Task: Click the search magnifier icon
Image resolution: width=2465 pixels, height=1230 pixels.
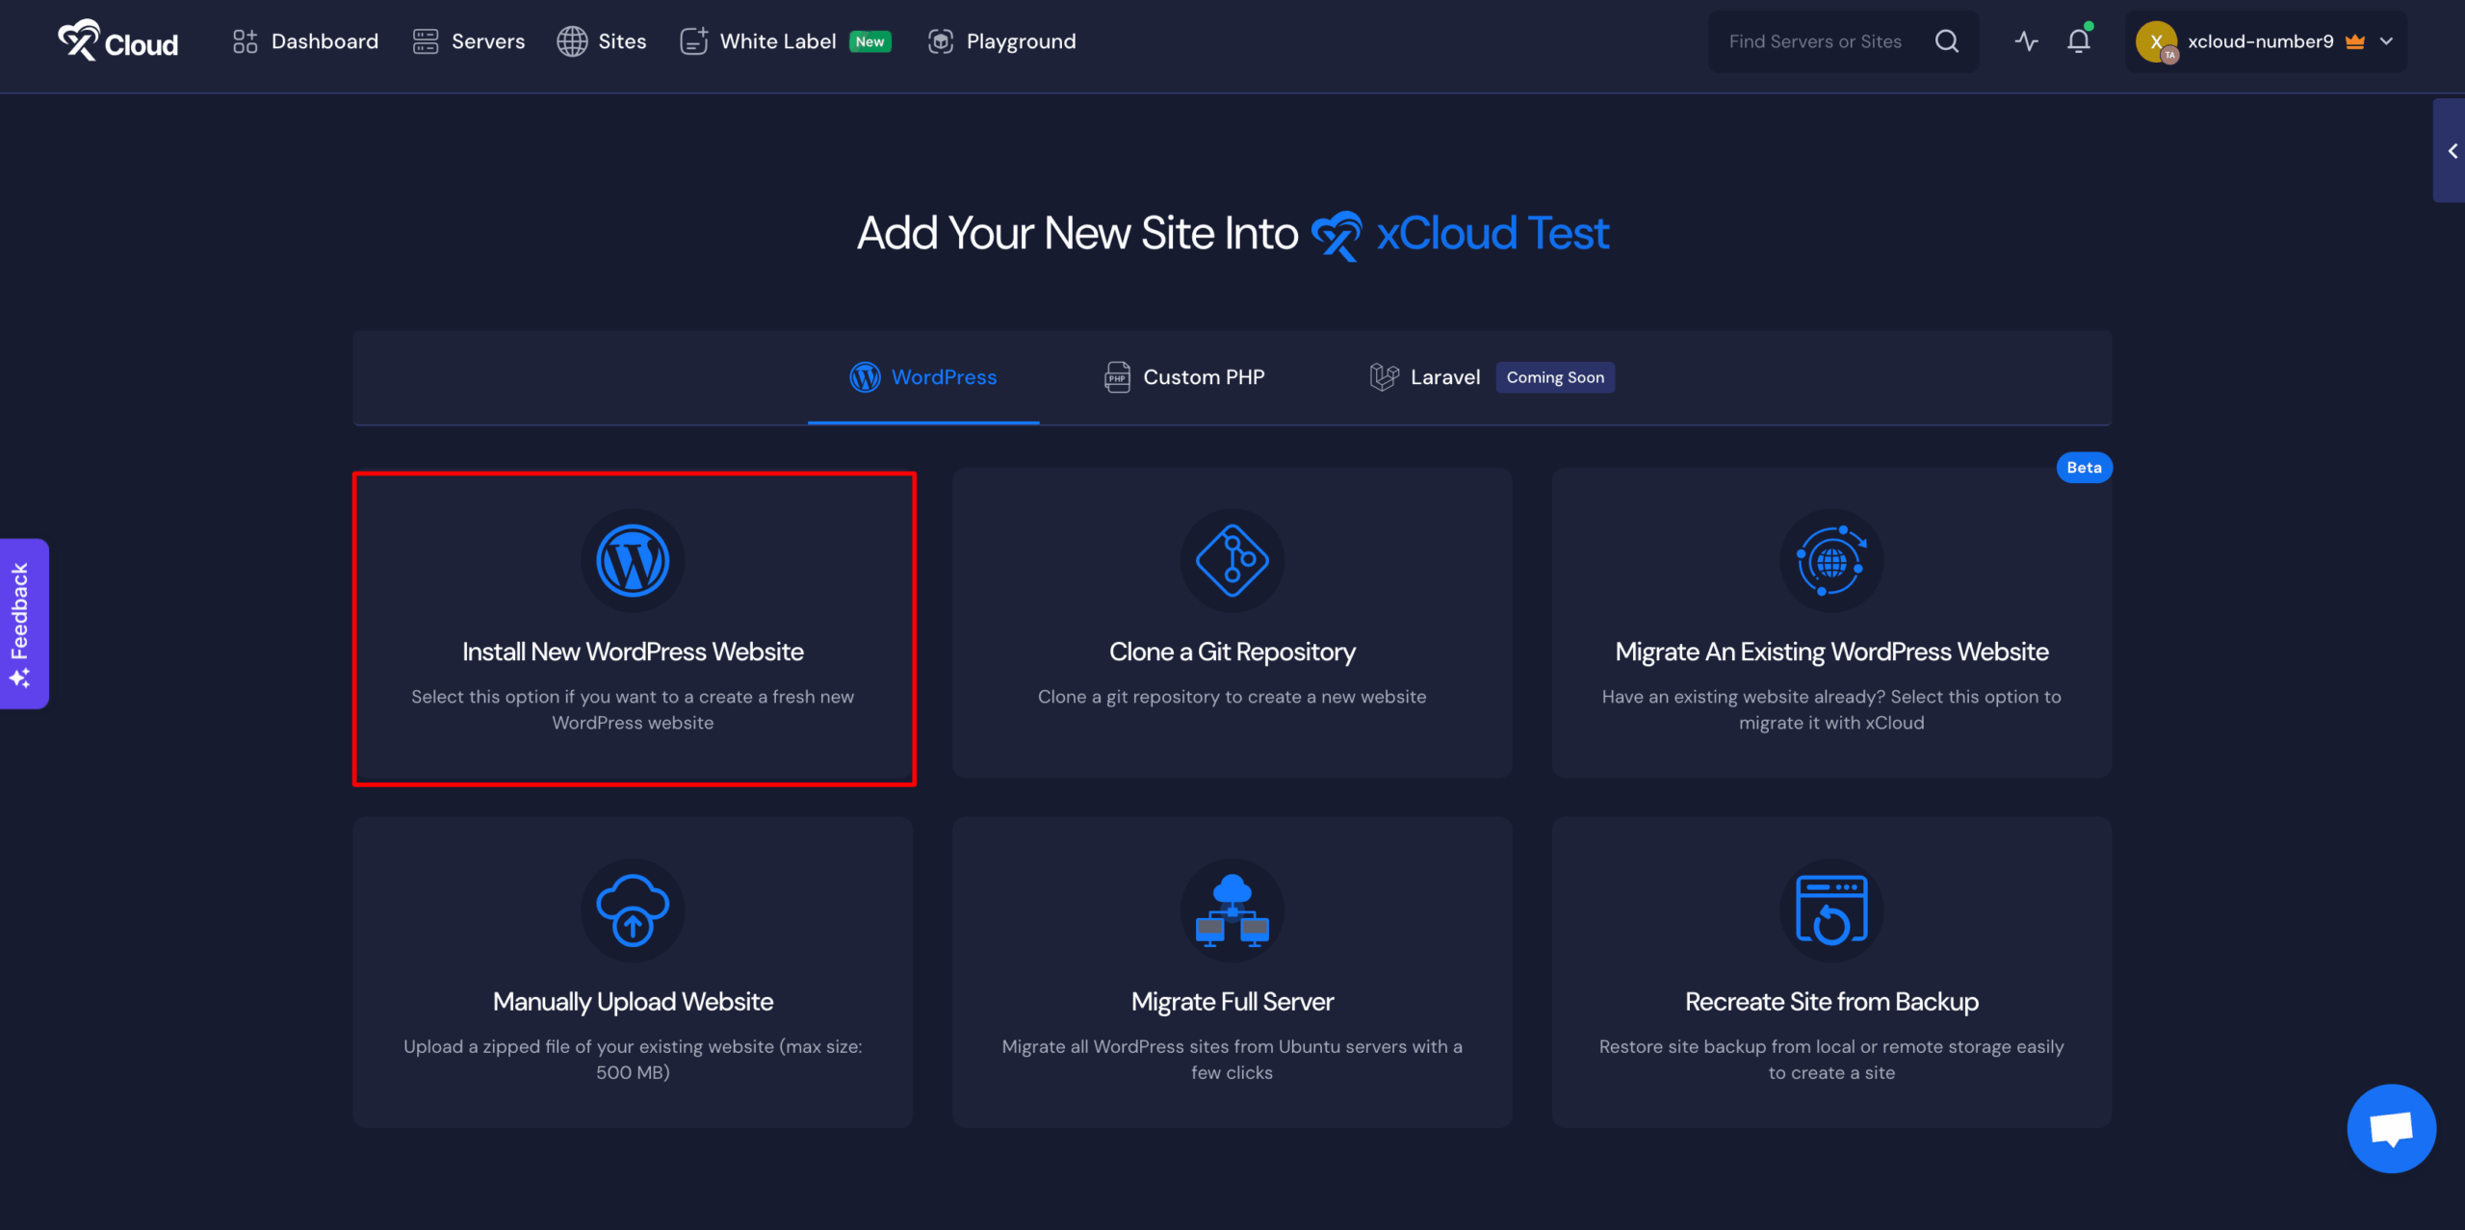Action: (x=1946, y=41)
